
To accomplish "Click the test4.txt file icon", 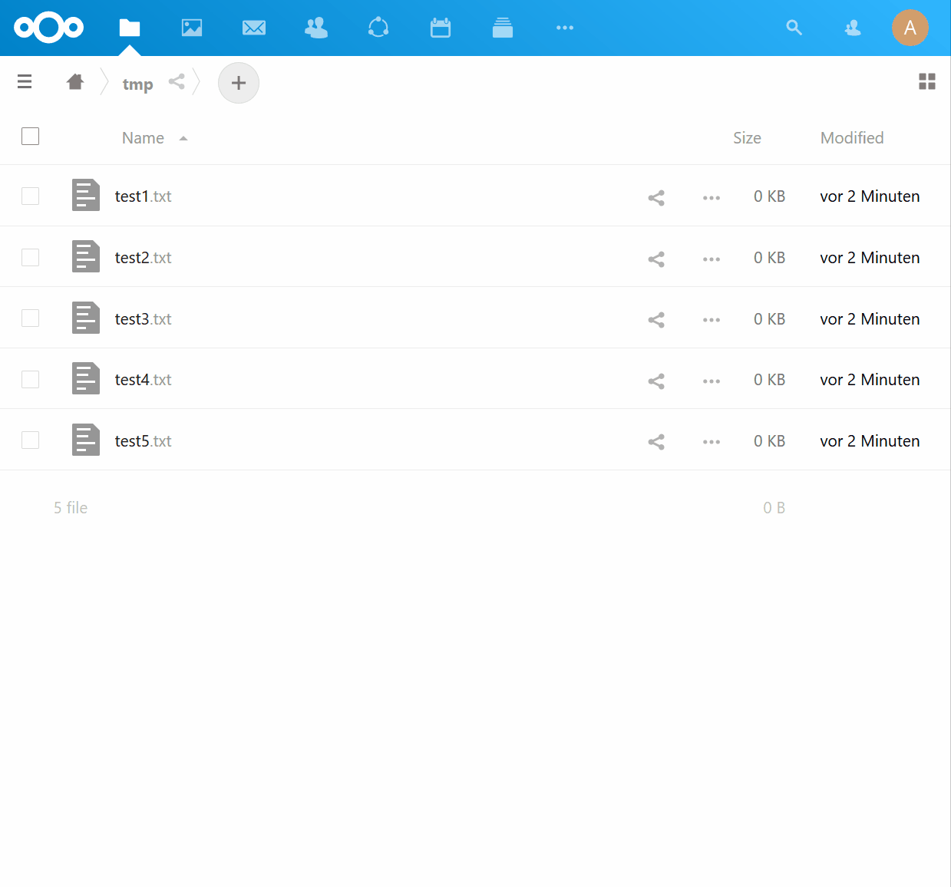I will point(86,378).
